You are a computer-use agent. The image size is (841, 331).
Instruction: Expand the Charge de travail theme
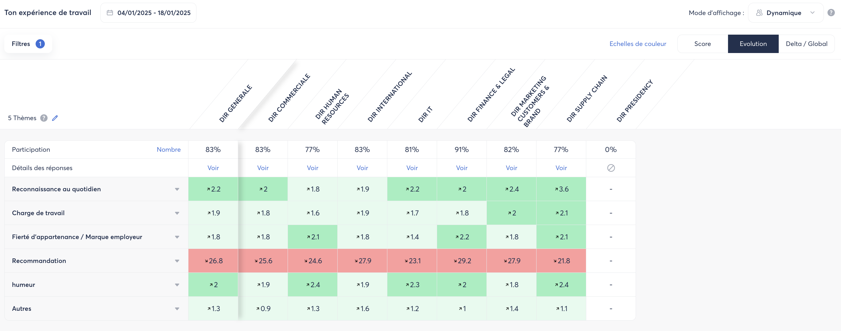click(x=177, y=213)
